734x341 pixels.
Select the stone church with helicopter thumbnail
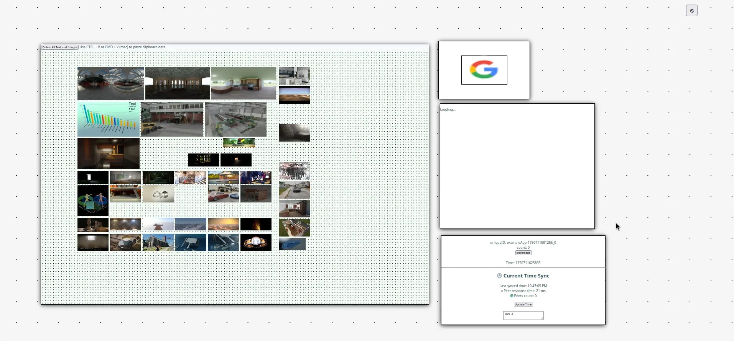click(x=158, y=242)
